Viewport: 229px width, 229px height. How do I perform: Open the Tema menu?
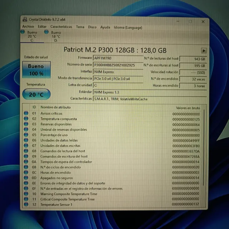(x=80, y=27)
